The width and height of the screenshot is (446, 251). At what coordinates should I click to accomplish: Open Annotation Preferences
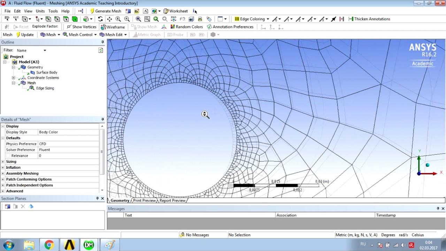230,27
